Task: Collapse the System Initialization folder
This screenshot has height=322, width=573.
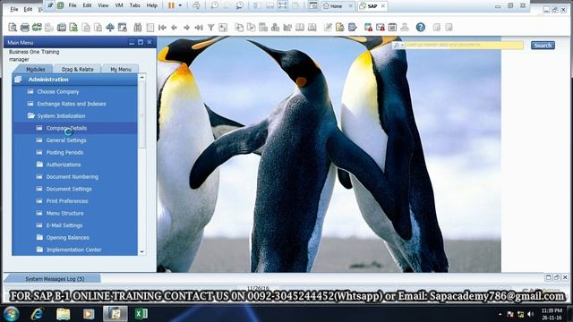Action: 30,115
